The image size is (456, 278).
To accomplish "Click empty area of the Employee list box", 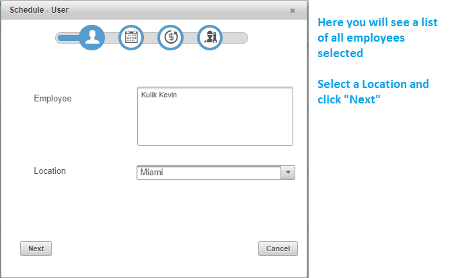I will (215, 125).
